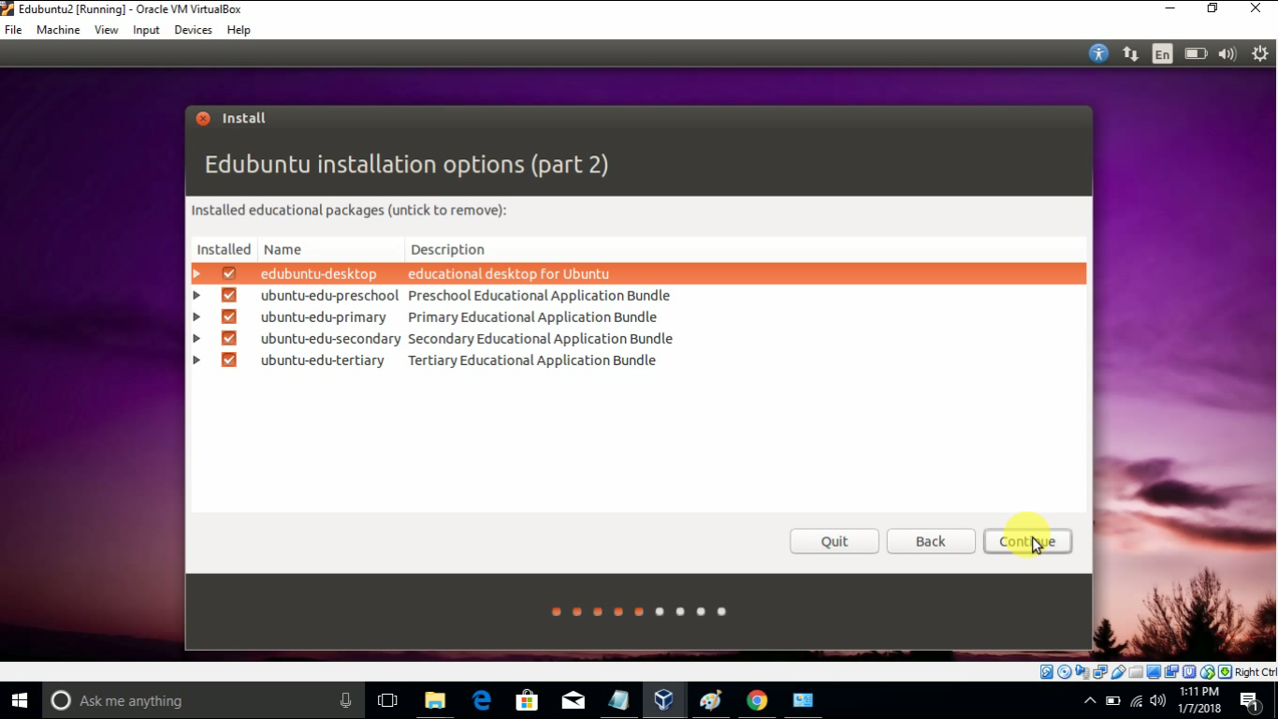
Task: Open the Mail app from the taskbar
Action: 574,700
